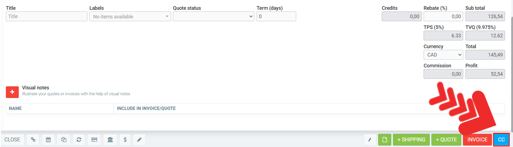Viewport: 513px width, 147px height.
Task: Expand the Labels dropdown
Action: click(130, 17)
